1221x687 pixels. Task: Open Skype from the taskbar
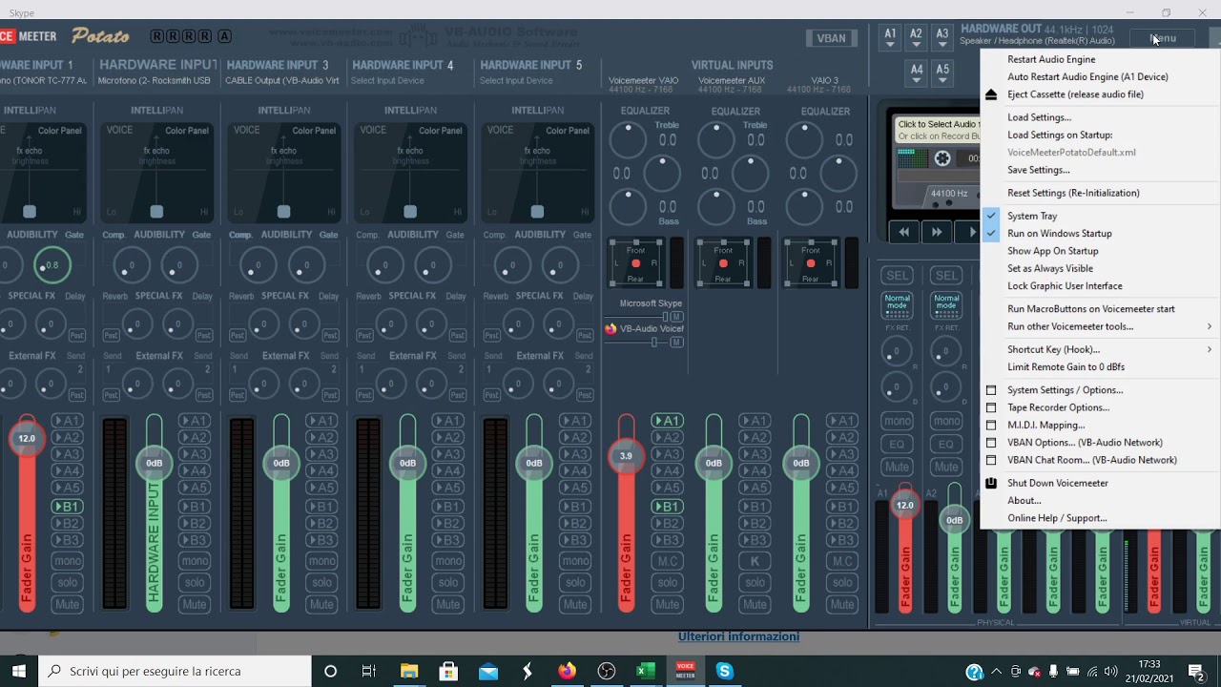coord(724,671)
